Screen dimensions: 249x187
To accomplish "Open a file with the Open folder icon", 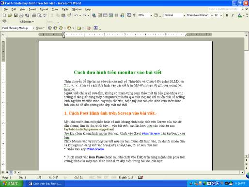I will [10, 16].
